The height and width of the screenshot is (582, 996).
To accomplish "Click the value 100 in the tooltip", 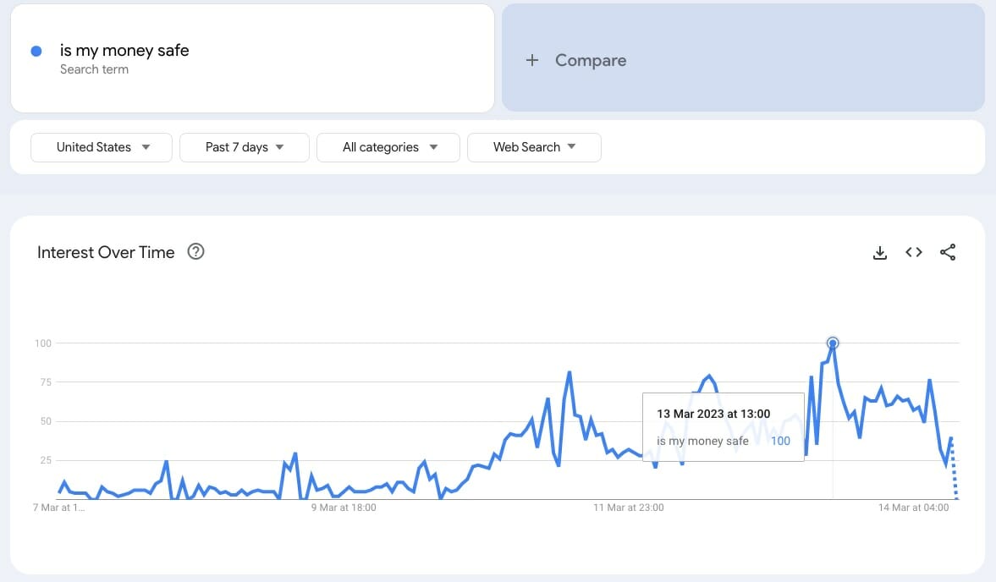I will 779,441.
